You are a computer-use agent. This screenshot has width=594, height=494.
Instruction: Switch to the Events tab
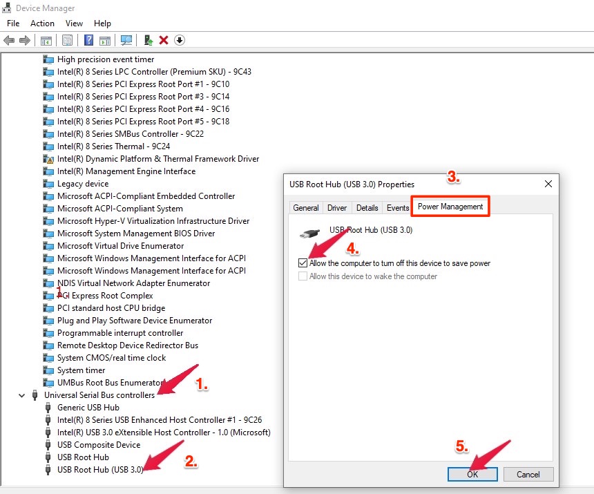(x=398, y=207)
